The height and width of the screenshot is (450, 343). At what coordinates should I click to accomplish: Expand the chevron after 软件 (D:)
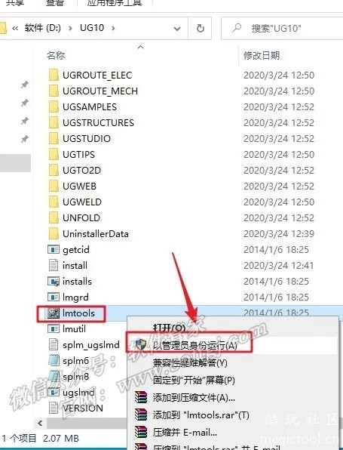70,28
